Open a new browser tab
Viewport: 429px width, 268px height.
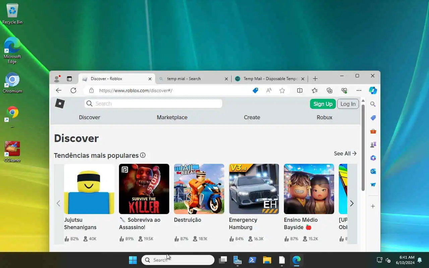pyautogui.click(x=315, y=79)
